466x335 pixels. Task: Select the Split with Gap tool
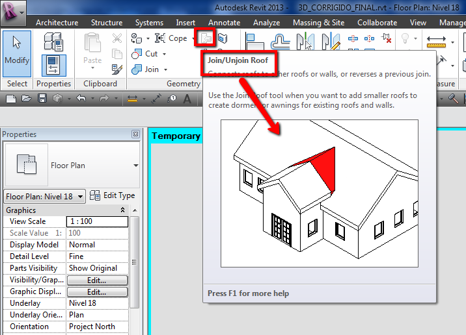(x=369, y=38)
